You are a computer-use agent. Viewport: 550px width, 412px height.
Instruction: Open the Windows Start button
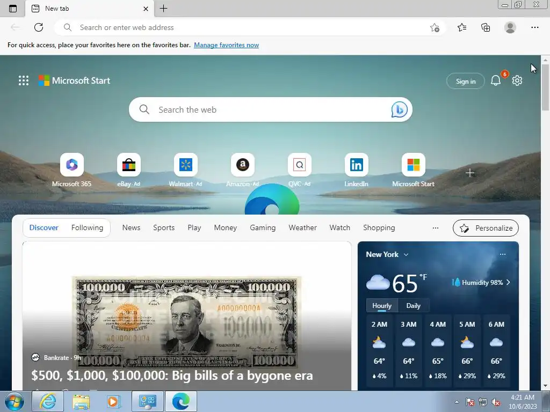pyautogui.click(x=14, y=401)
